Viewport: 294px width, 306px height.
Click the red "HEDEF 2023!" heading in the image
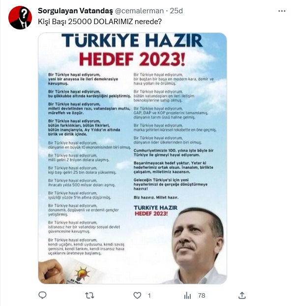(132, 59)
